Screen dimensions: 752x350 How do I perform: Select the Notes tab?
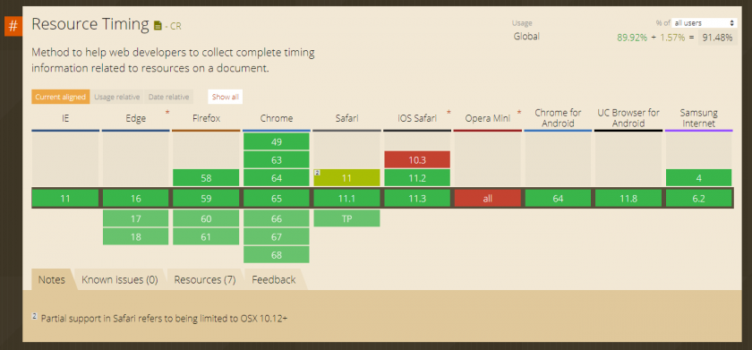point(52,280)
